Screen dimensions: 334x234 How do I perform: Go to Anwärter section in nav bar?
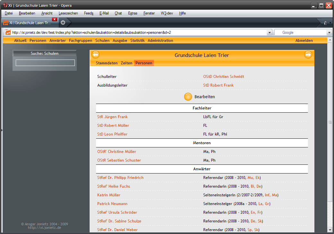point(57,41)
